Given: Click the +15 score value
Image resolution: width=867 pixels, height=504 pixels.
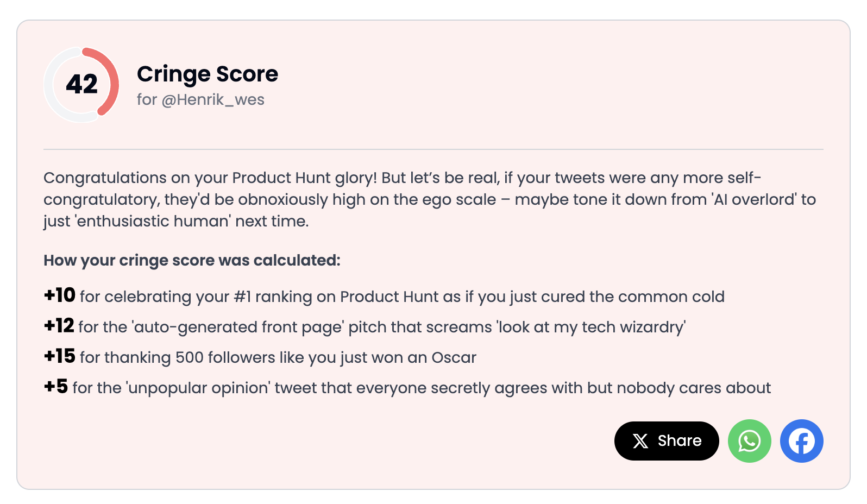Looking at the screenshot, I should coord(60,356).
